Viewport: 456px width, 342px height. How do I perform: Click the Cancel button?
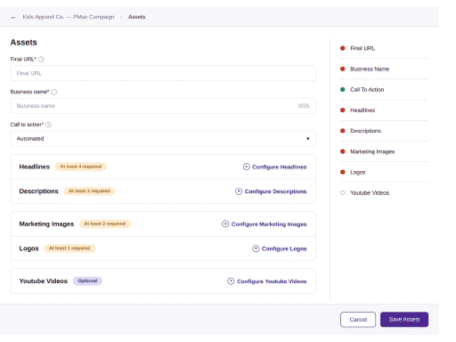pyautogui.click(x=358, y=320)
